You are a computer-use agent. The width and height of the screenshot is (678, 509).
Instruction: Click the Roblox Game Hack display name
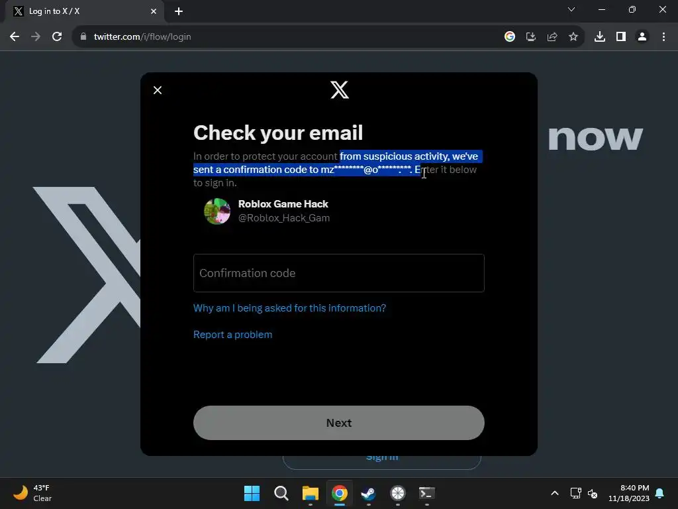tap(283, 204)
